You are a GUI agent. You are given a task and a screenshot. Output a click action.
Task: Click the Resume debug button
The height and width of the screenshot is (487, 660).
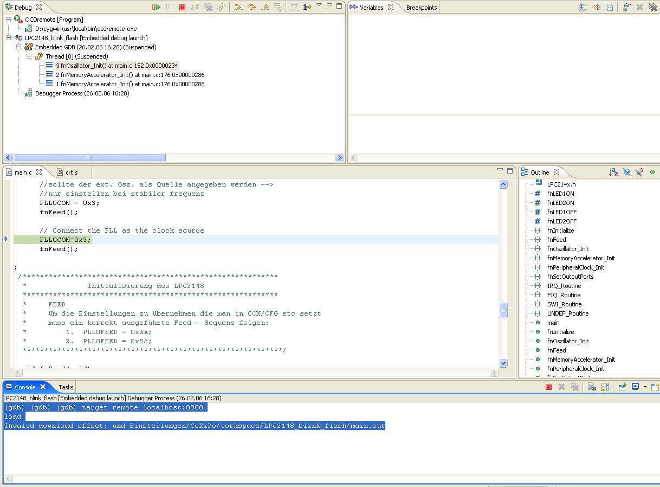[x=156, y=7]
